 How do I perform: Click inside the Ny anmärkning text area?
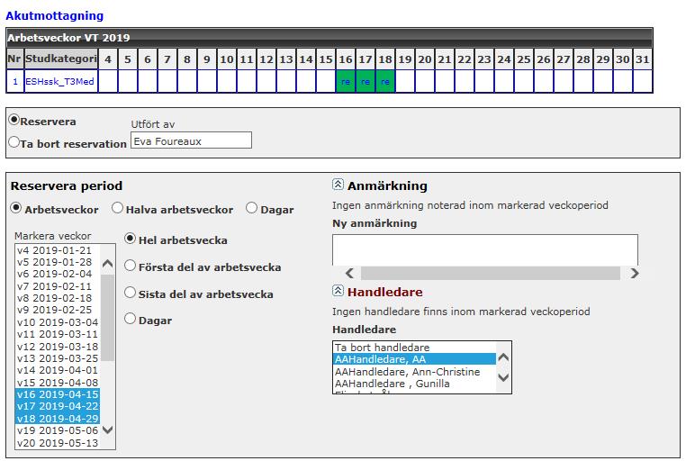484,249
